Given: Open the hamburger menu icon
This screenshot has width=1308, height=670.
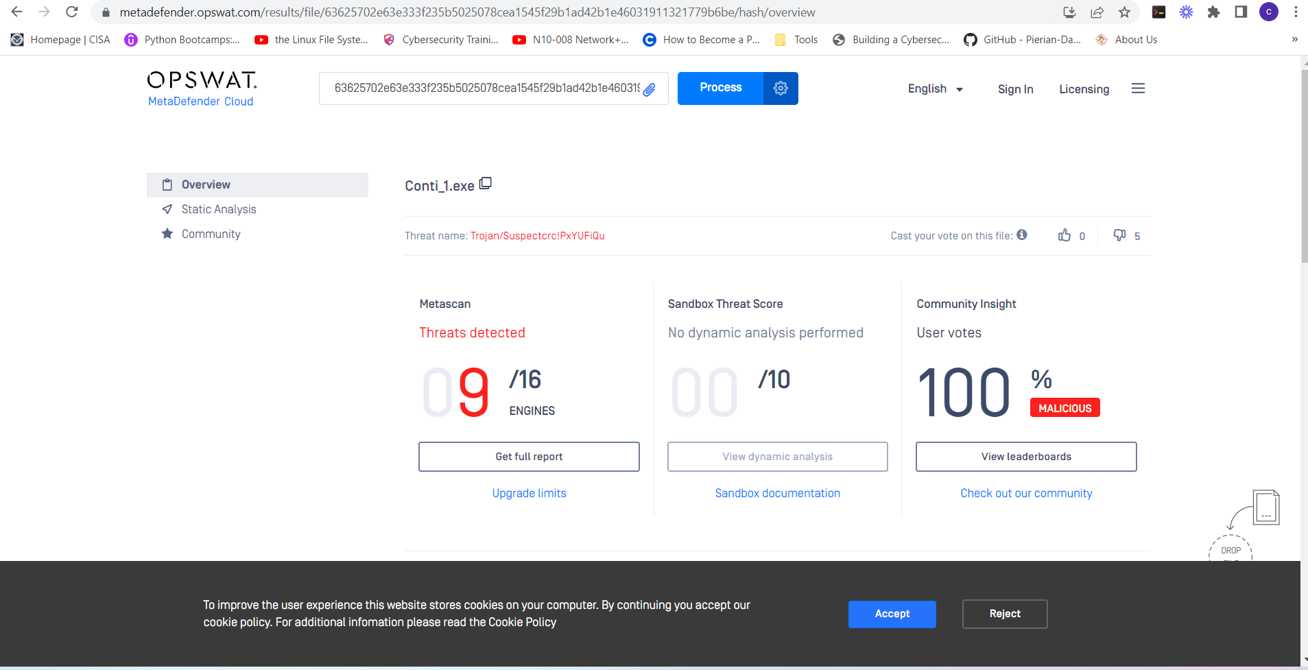Looking at the screenshot, I should click(1138, 88).
